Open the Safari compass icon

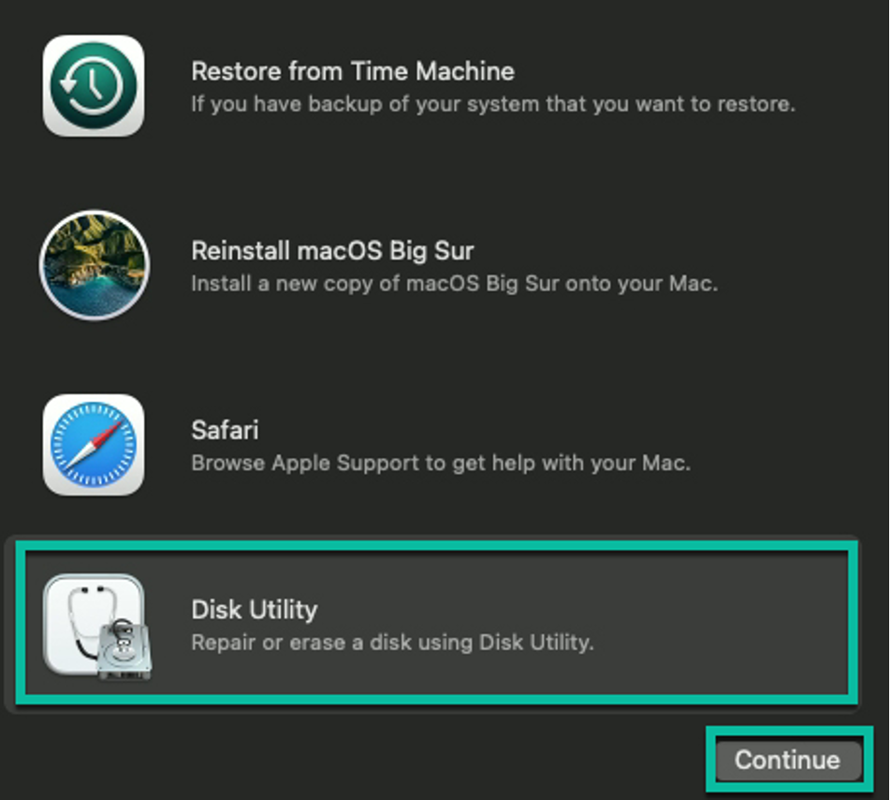94,445
